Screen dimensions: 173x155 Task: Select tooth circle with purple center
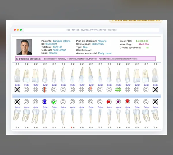pos(118,102)
